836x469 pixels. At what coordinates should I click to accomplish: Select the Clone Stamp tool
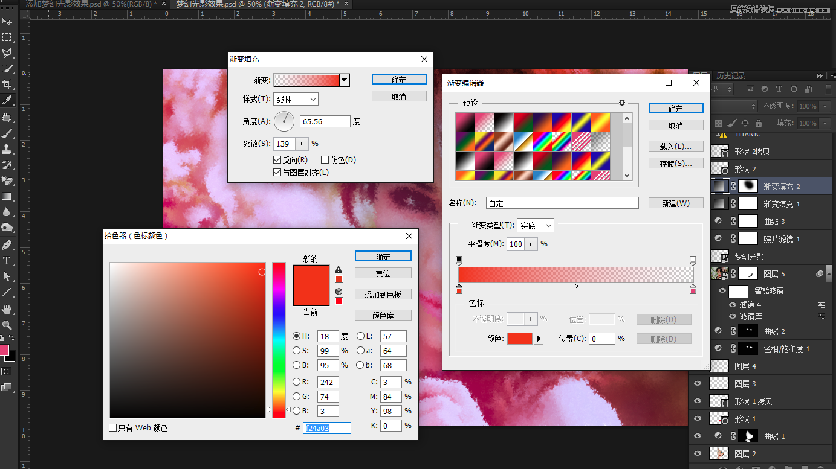[7, 149]
